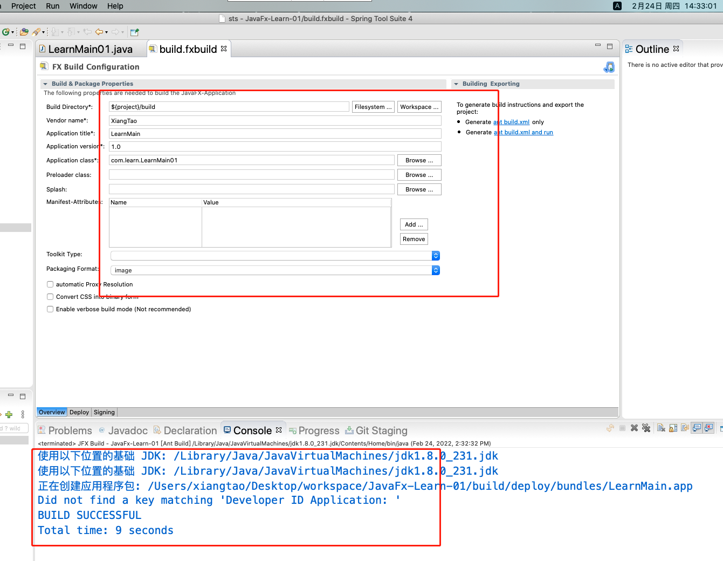This screenshot has height=561, width=723.
Task: Click the green plus icon in left panel
Action: (9, 414)
